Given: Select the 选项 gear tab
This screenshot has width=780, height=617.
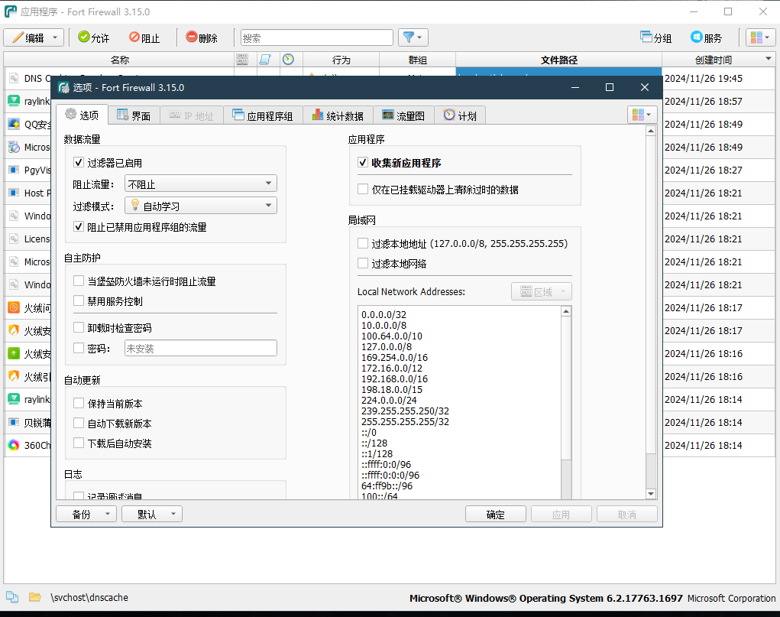Looking at the screenshot, I should click(82, 115).
